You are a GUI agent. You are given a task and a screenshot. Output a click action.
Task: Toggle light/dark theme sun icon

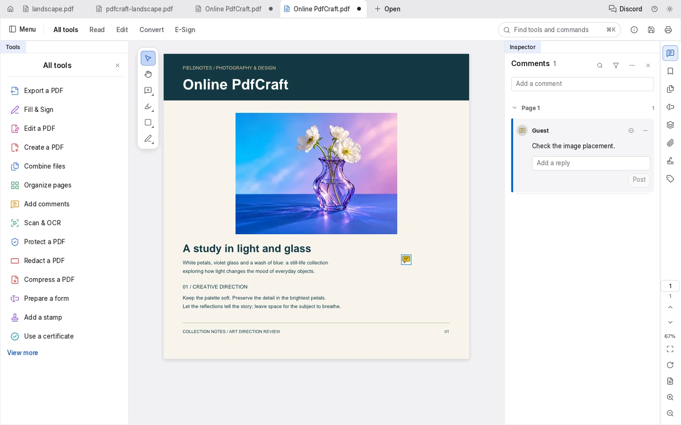coord(670,9)
